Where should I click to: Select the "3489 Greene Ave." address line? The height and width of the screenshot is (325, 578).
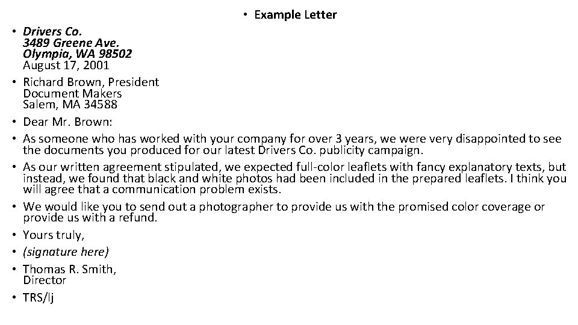(x=71, y=43)
